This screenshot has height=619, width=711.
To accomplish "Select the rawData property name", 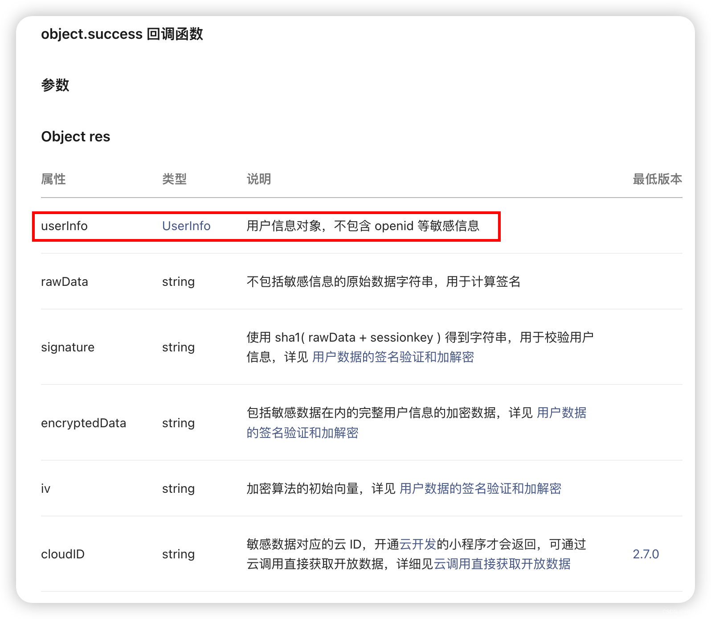I will tap(65, 282).
